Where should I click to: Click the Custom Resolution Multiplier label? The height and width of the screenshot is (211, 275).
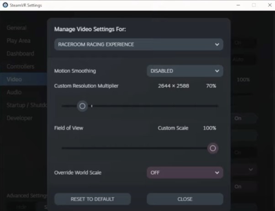86,86
